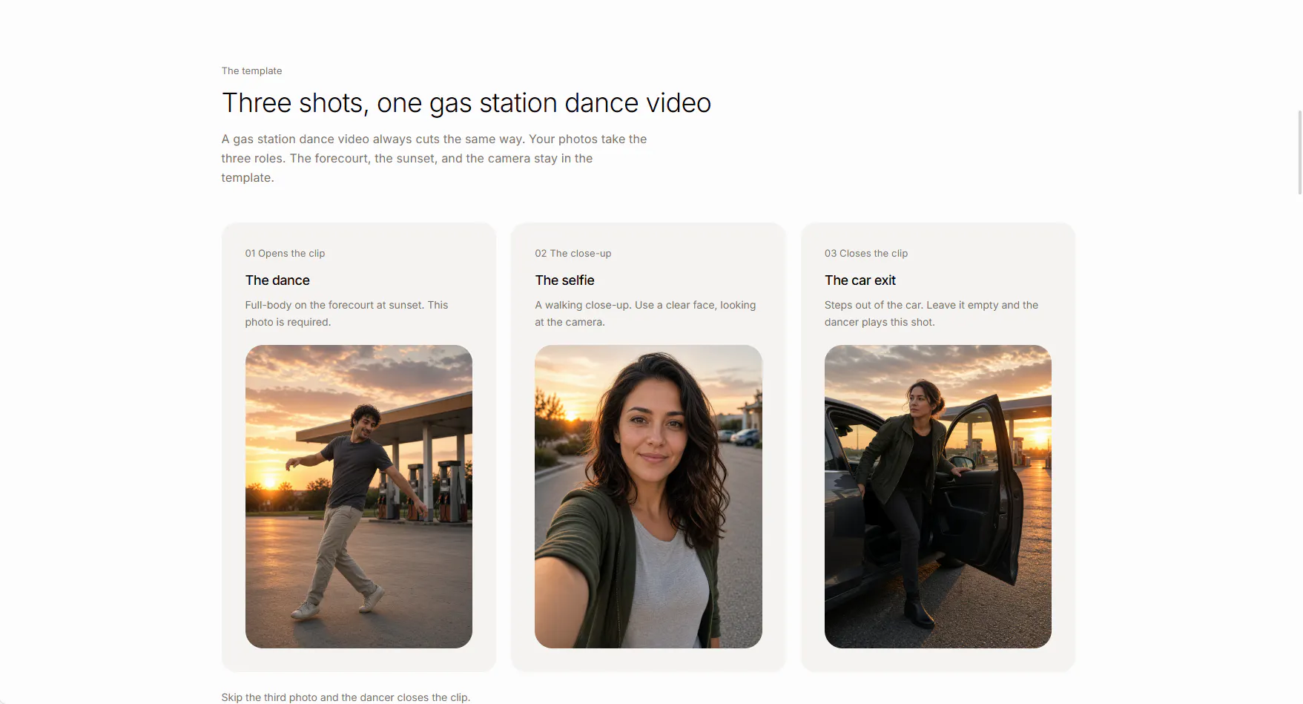Click text 'Full-body on the forecourt at sunset'

[334, 305]
